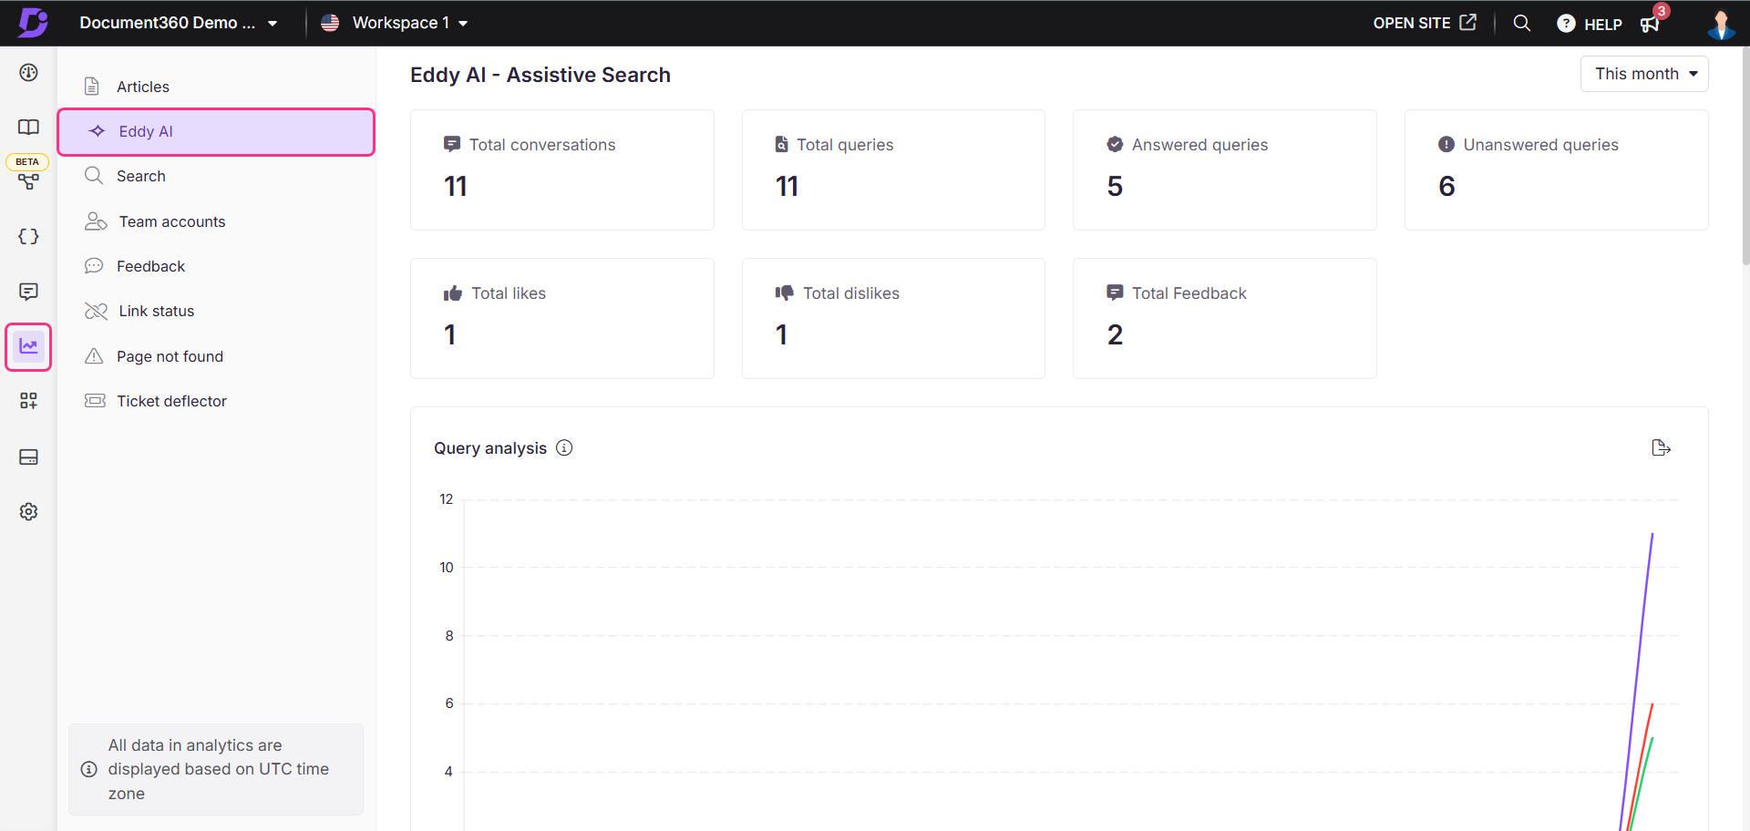Click the Total conversations card
This screenshot has height=831, width=1750.
click(562, 170)
